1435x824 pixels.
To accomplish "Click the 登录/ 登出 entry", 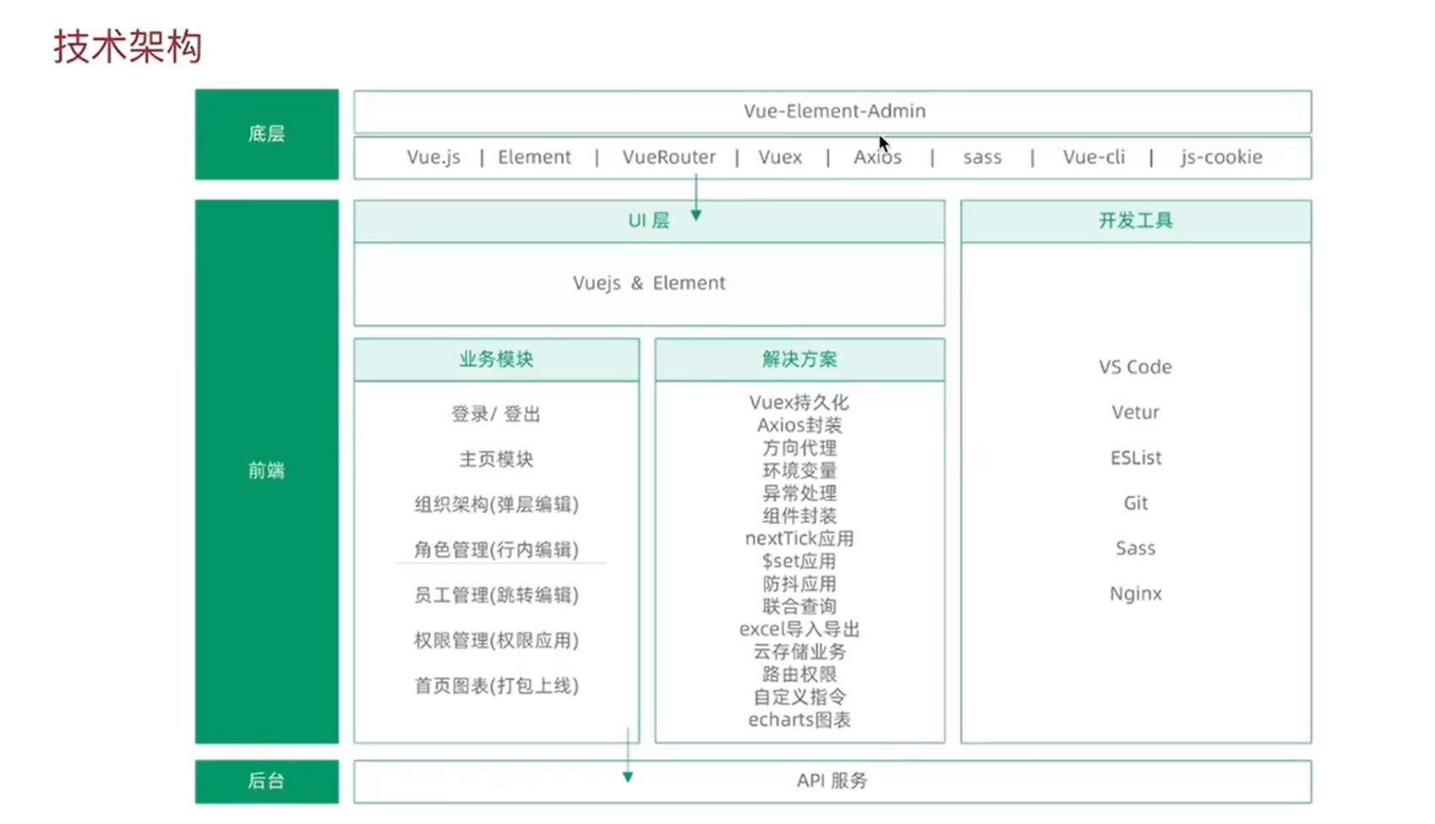I will click(x=496, y=414).
